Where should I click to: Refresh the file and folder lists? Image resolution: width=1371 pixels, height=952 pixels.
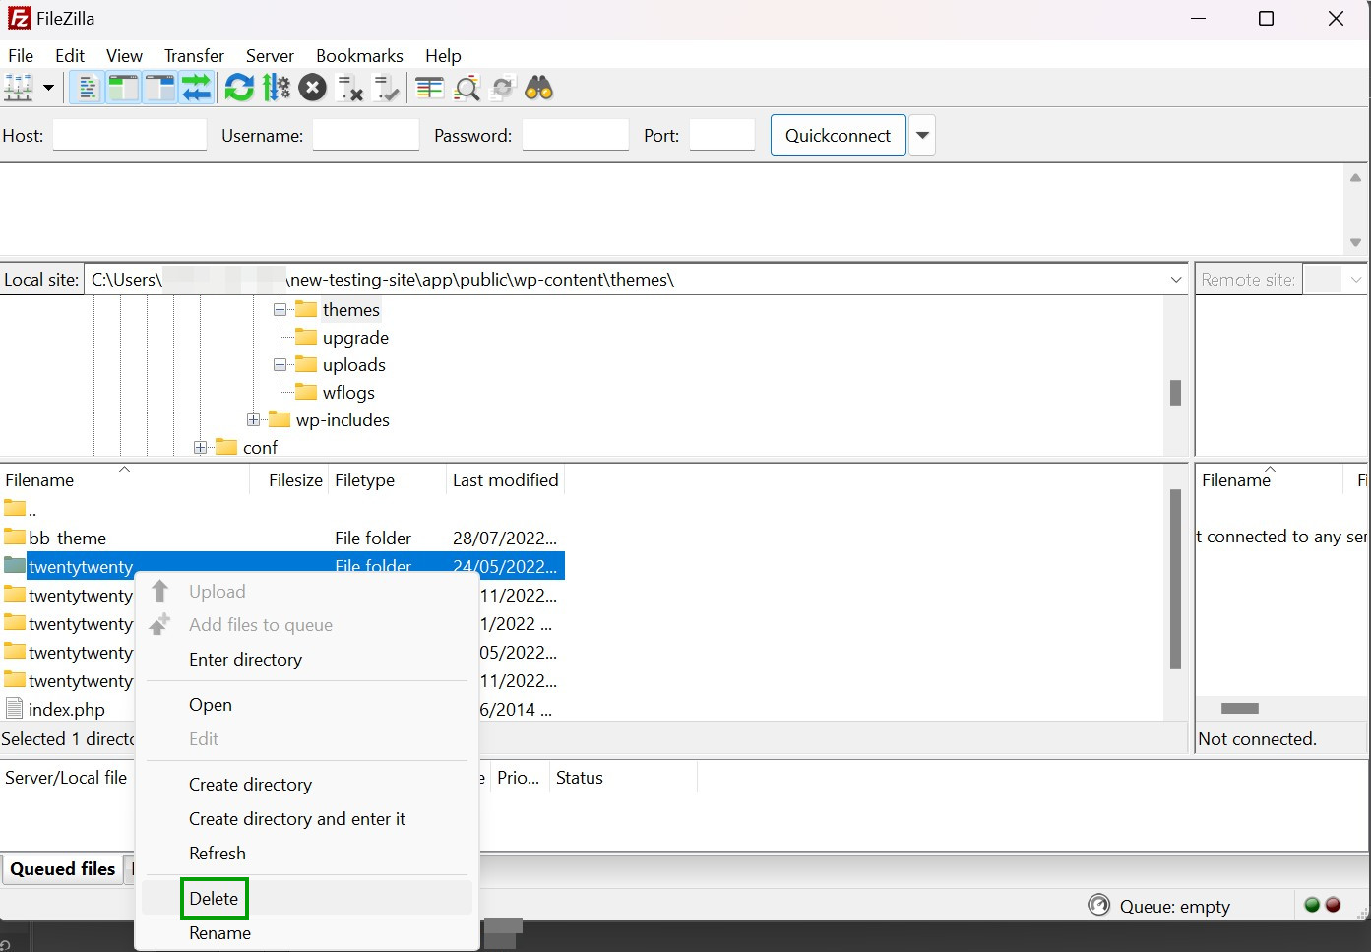(239, 88)
